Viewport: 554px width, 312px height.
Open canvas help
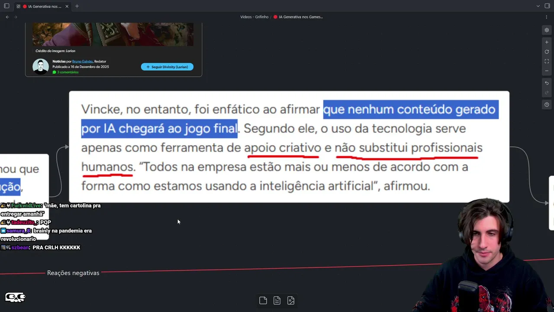pyautogui.click(x=547, y=105)
